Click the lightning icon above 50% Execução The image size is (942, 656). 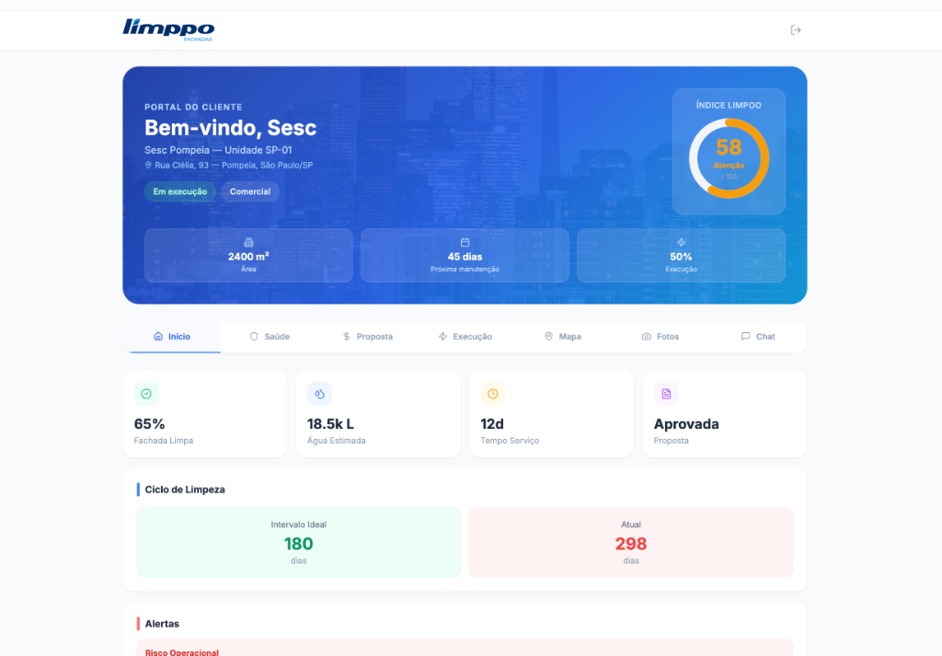tap(682, 243)
